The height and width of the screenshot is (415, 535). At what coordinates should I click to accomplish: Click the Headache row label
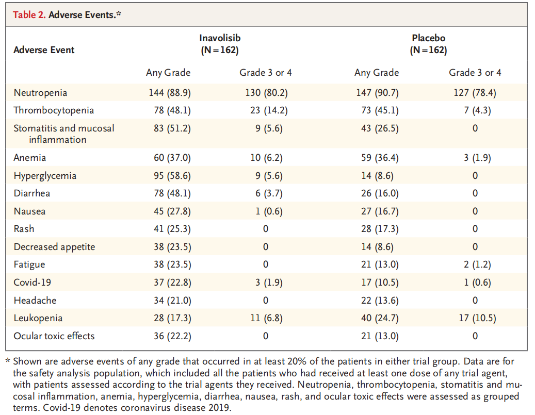[x=35, y=300]
